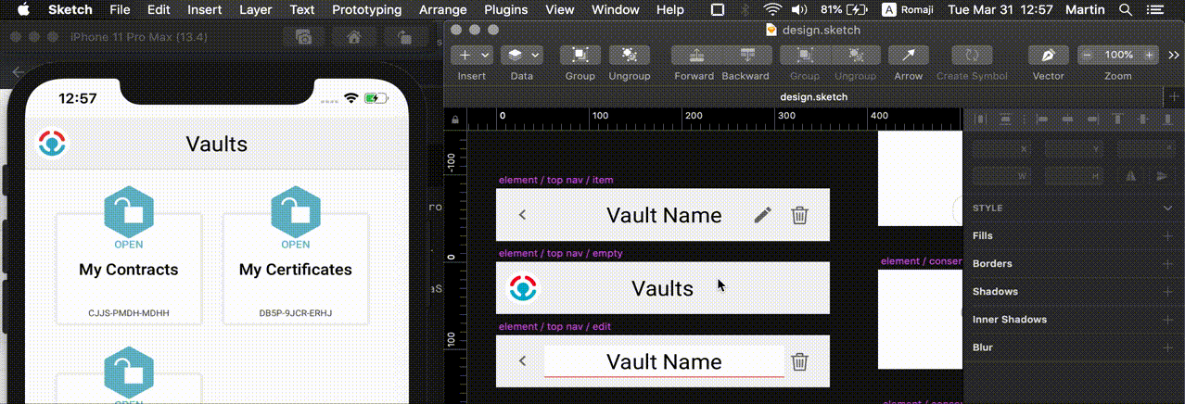1185x404 pixels.
Task: Zoom out with the minus button
Action: 1088,56
